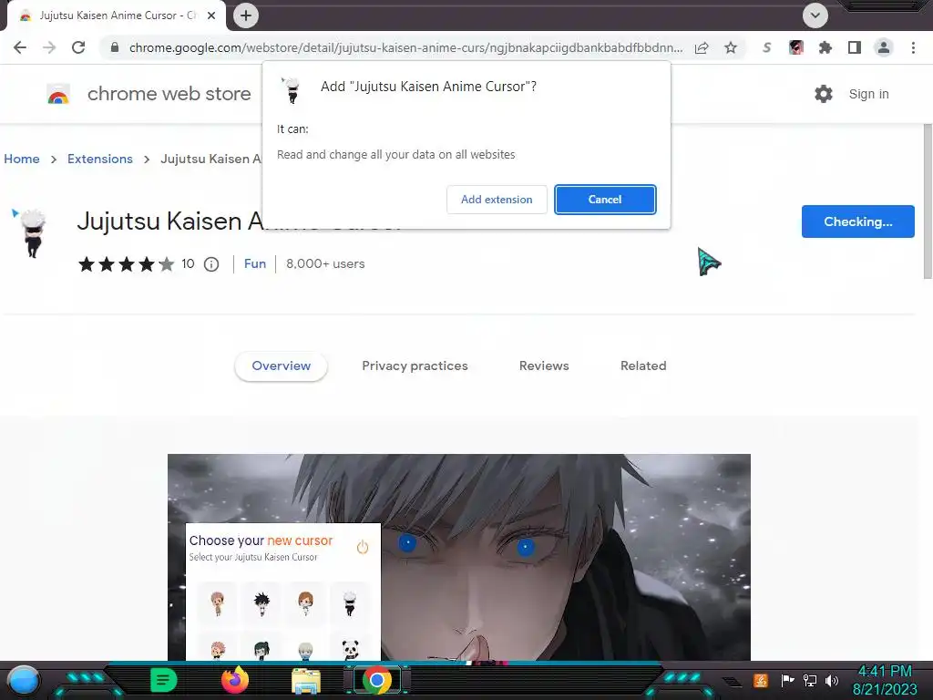Click the star rating row
This screenshot has height=700, width=933.
point(126,263)
